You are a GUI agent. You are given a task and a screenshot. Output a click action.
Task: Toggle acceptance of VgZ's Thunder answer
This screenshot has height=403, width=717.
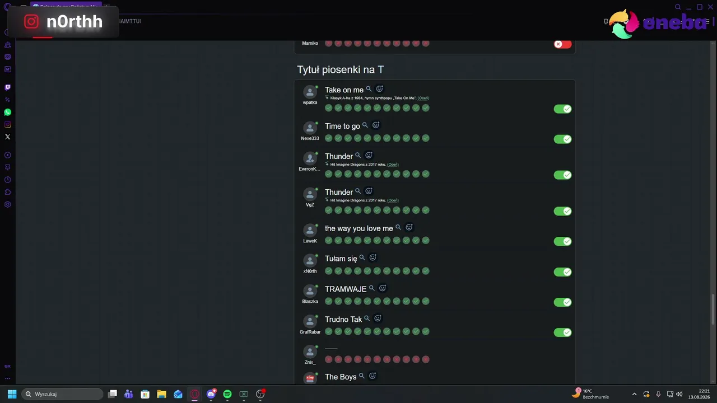coord(562,211)
